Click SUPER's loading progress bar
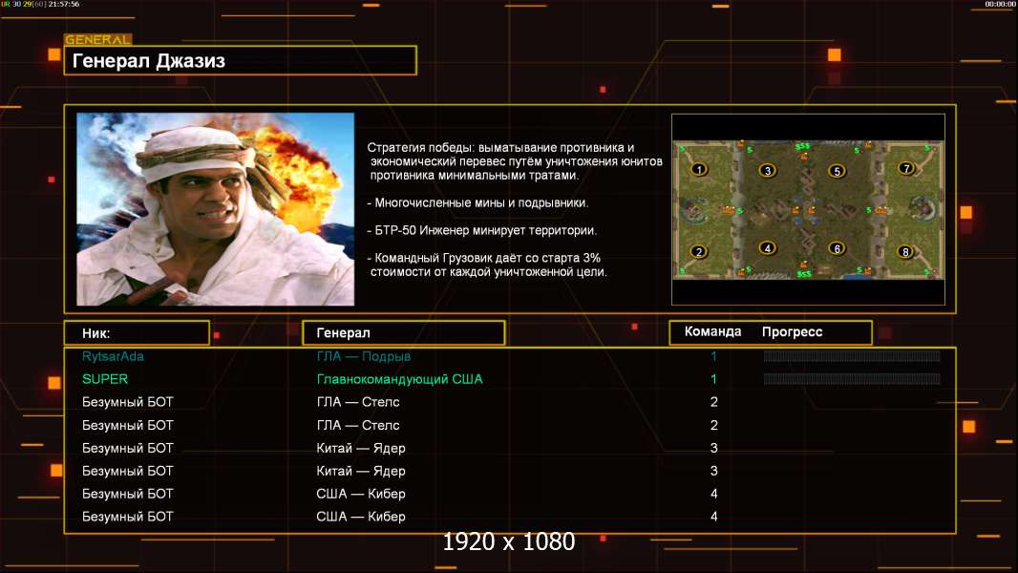 pyautogui.click(x=852, y=379)
